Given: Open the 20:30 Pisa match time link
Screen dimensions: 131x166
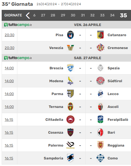Looking at the screenshot, I should click(9, 35).
